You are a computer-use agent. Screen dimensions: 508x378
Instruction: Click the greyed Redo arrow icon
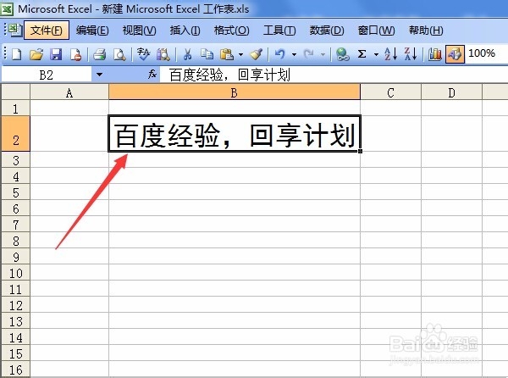[309, 53]
